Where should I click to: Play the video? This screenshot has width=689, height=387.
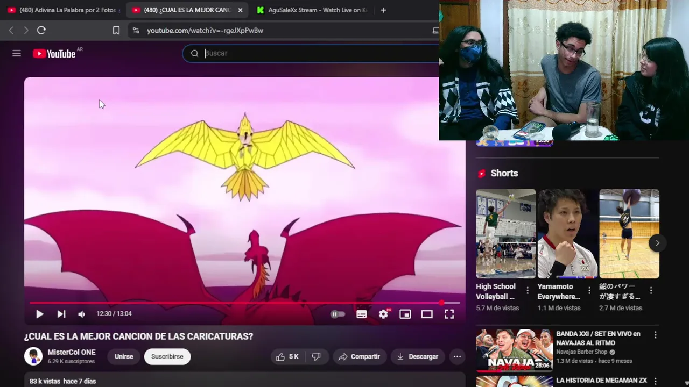(39, 314)
